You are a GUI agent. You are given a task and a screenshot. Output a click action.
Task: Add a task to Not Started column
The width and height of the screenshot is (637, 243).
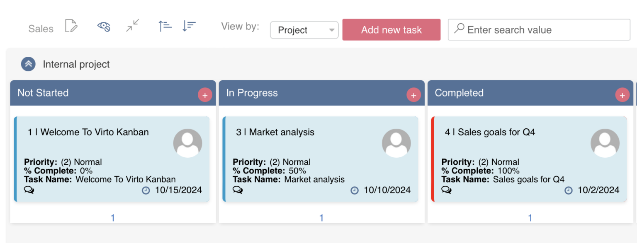tap(205, 95)
